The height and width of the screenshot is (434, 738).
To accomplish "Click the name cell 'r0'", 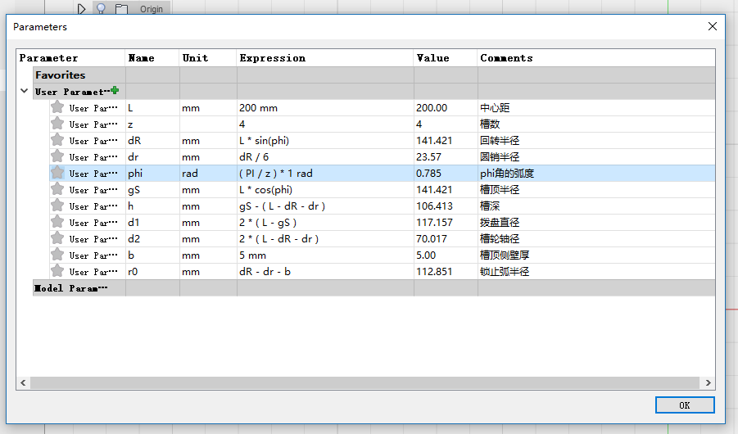I will (x=152, y=272).
